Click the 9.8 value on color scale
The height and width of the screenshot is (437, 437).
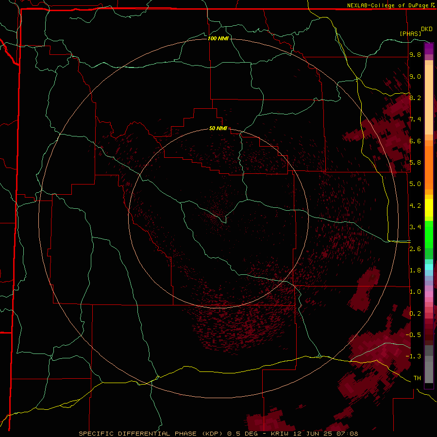point(415,55)
